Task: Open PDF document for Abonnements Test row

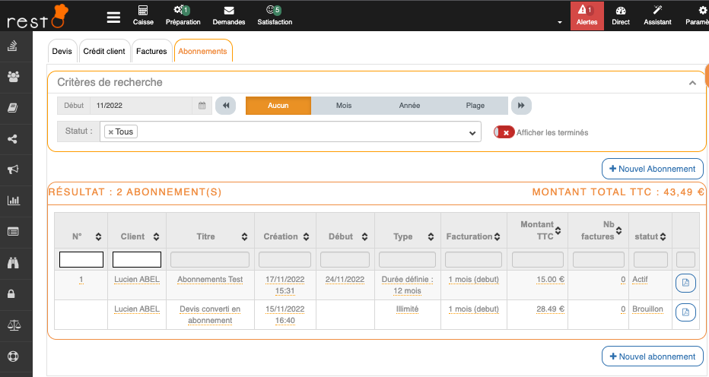Action: [685, 284]
